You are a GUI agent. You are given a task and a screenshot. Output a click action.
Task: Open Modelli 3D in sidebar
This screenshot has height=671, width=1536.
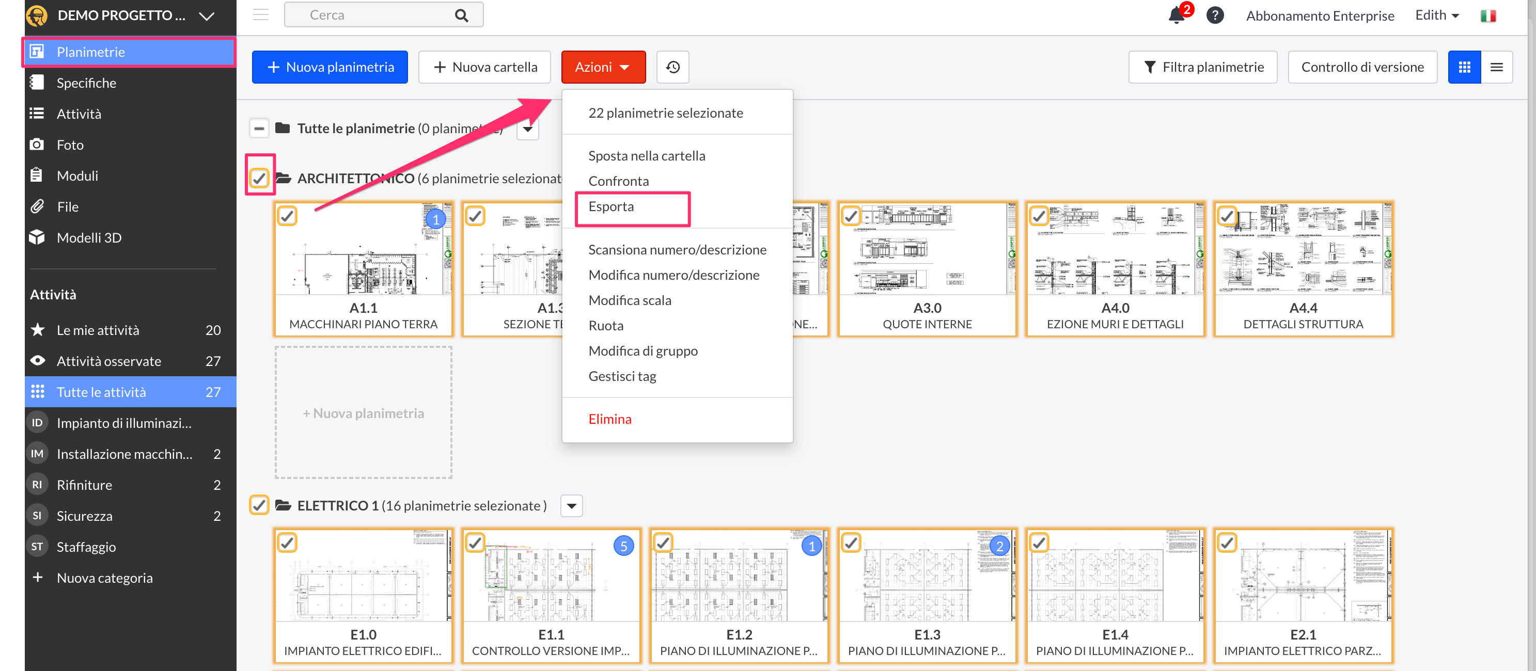coord(89,238)
